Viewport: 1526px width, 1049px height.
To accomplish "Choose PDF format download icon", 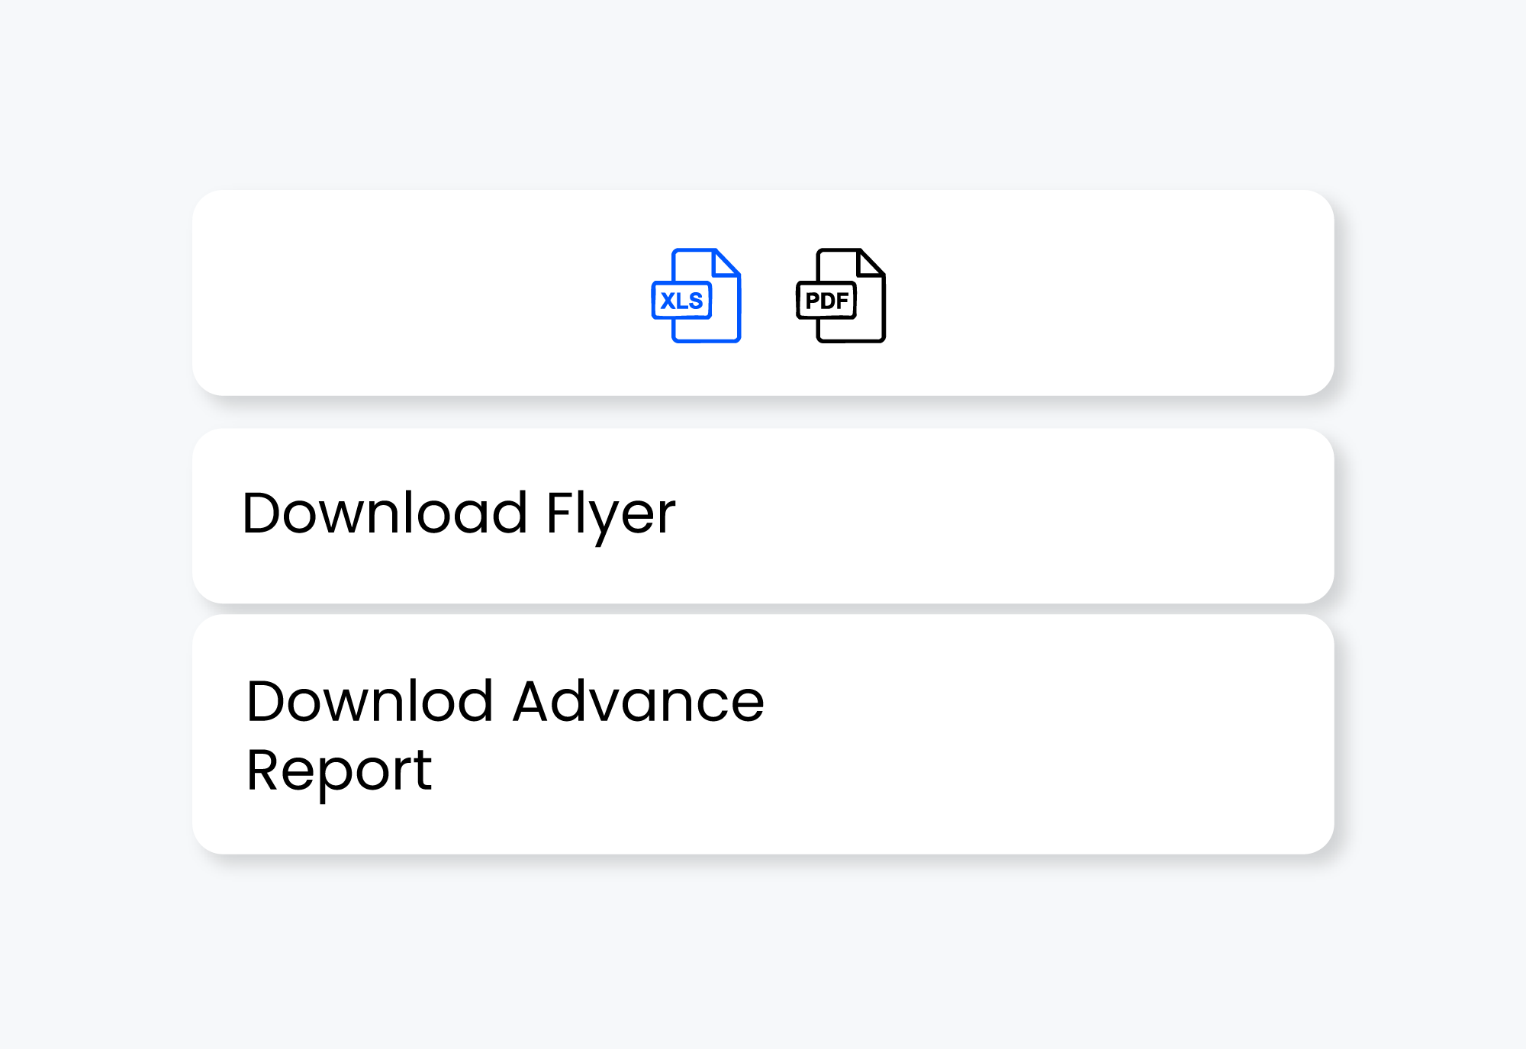I will coord(841,296).
